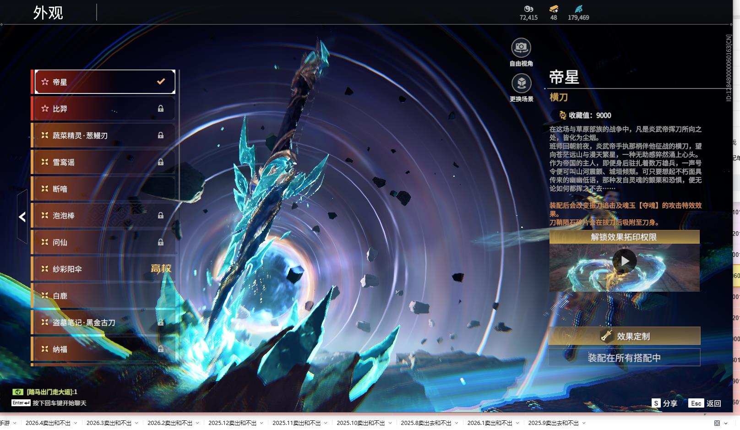
Task: Click the currency icon above 179,469
Action: (x=578, y=9)
